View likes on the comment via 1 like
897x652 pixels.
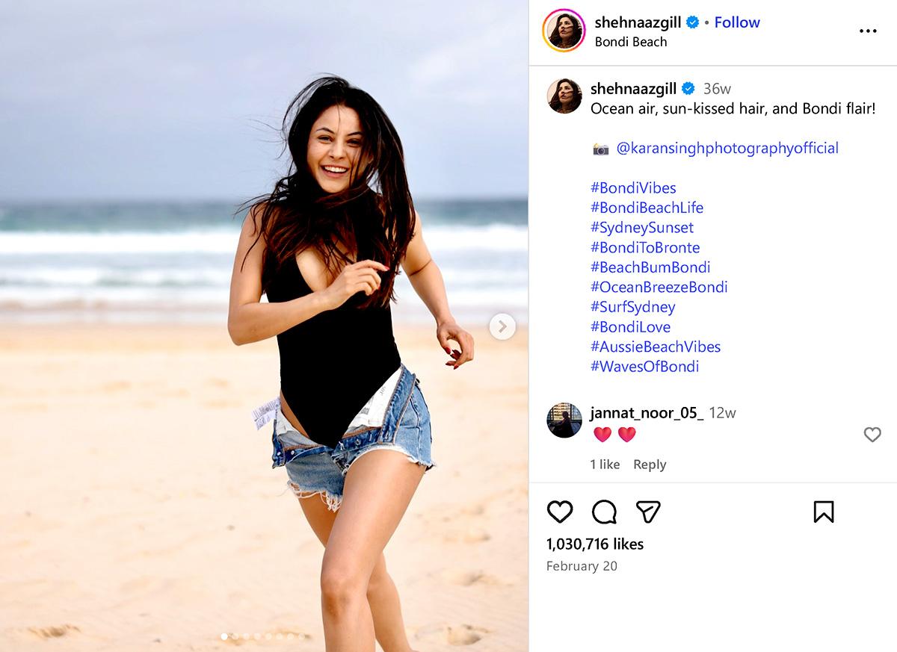click(605, 465)
